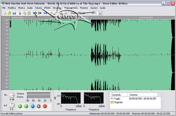This screenshot has height=116, width=176.
Task: Select the fit-width horizontal zoom icon
Action: click(45, 13)
